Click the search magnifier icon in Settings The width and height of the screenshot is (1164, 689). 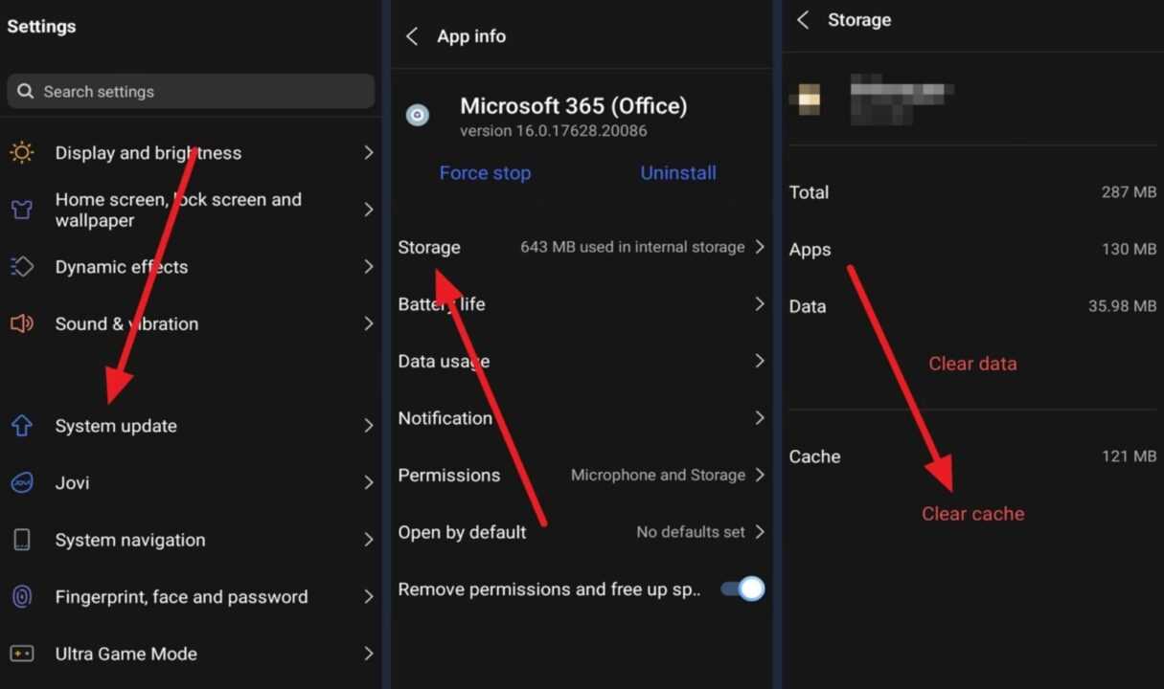click(26, 92)
